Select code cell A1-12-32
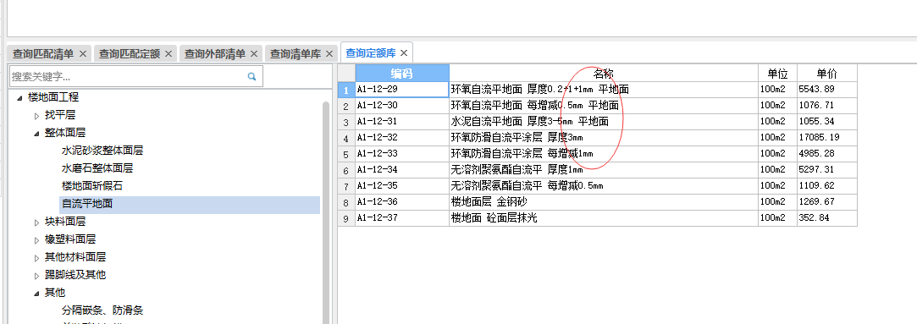The width and height of the screenshot is (917, 324). click(x=402, y=138)
